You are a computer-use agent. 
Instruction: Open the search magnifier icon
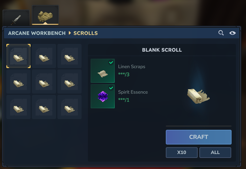pyautogui.click(x=221, y=33)
